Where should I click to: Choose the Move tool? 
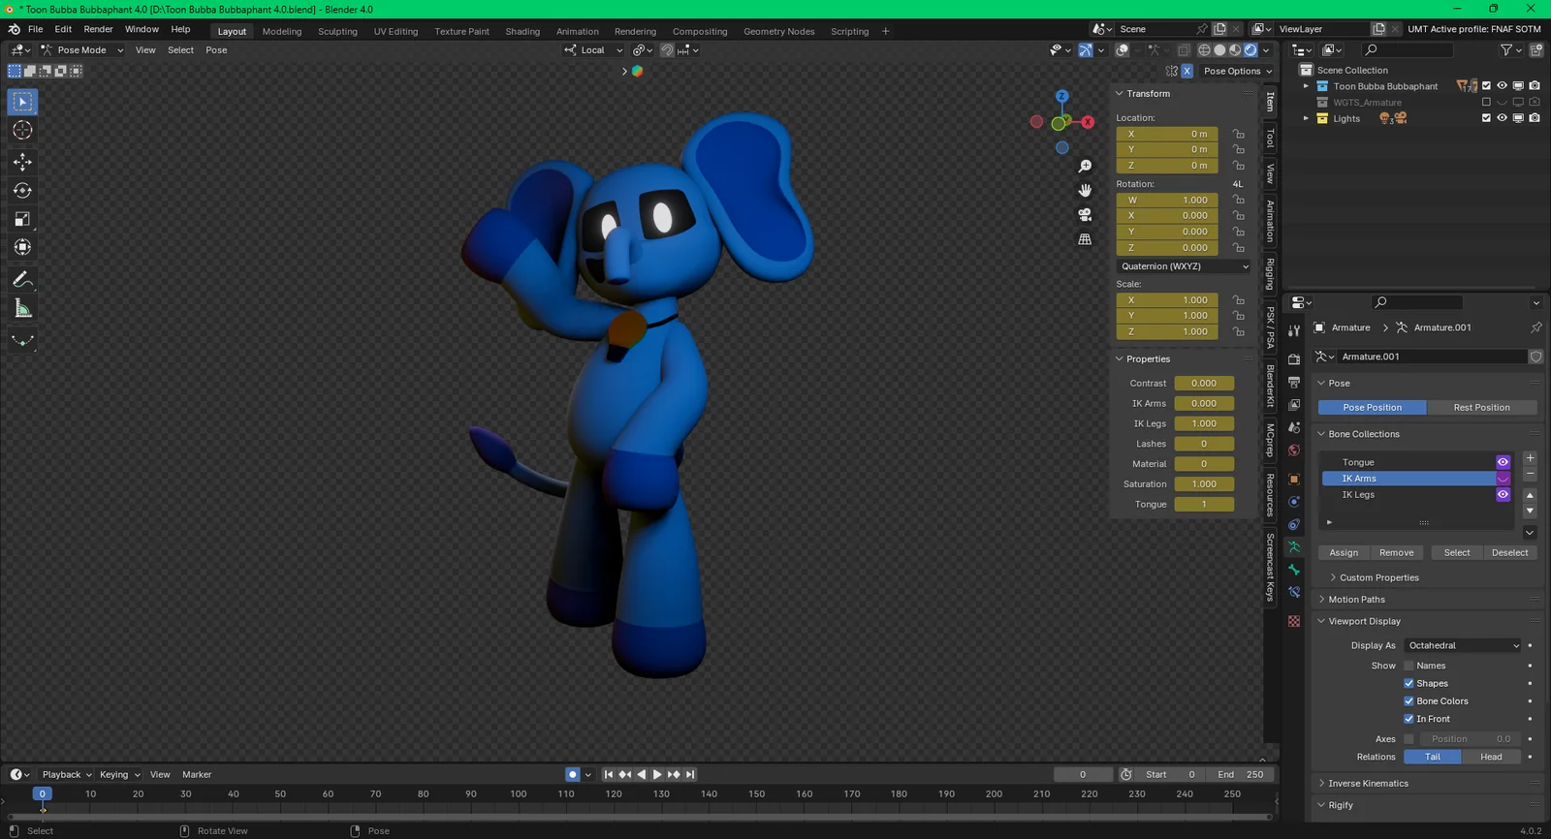click(22, 162)
